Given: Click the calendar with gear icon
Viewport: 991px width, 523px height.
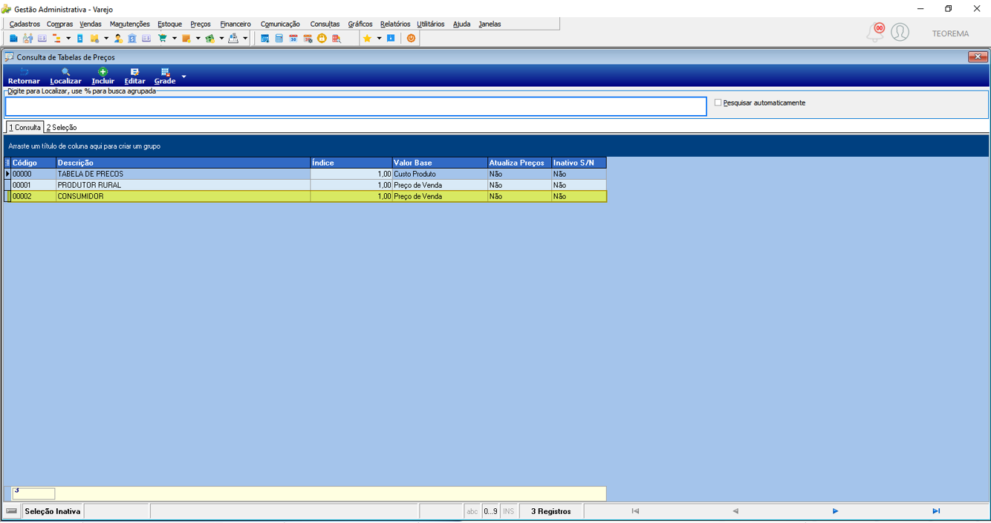Looking at the screenshot, I should (x=308, y=38).
